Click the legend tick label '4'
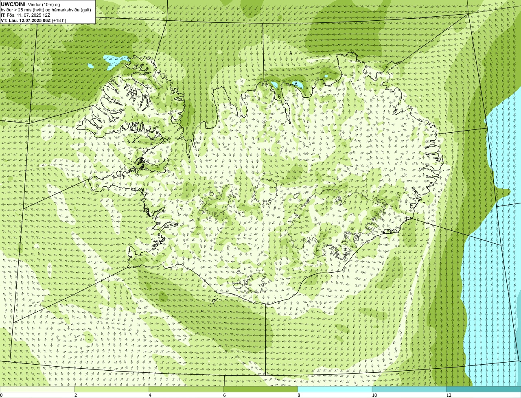 (x=150, y=395)
